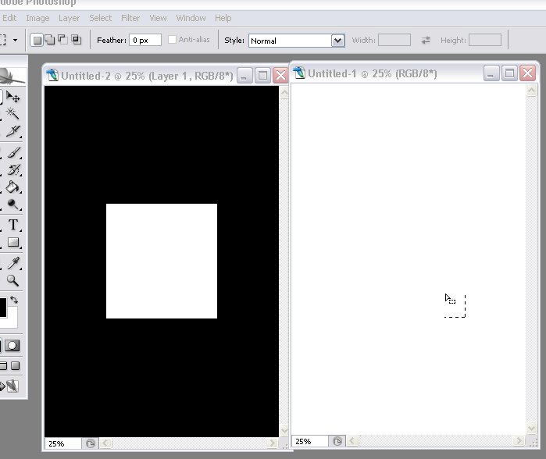Click the Untitled-1 window title bar
The image size is (546, 459).
pyautogui.click(x=383, y=73)
